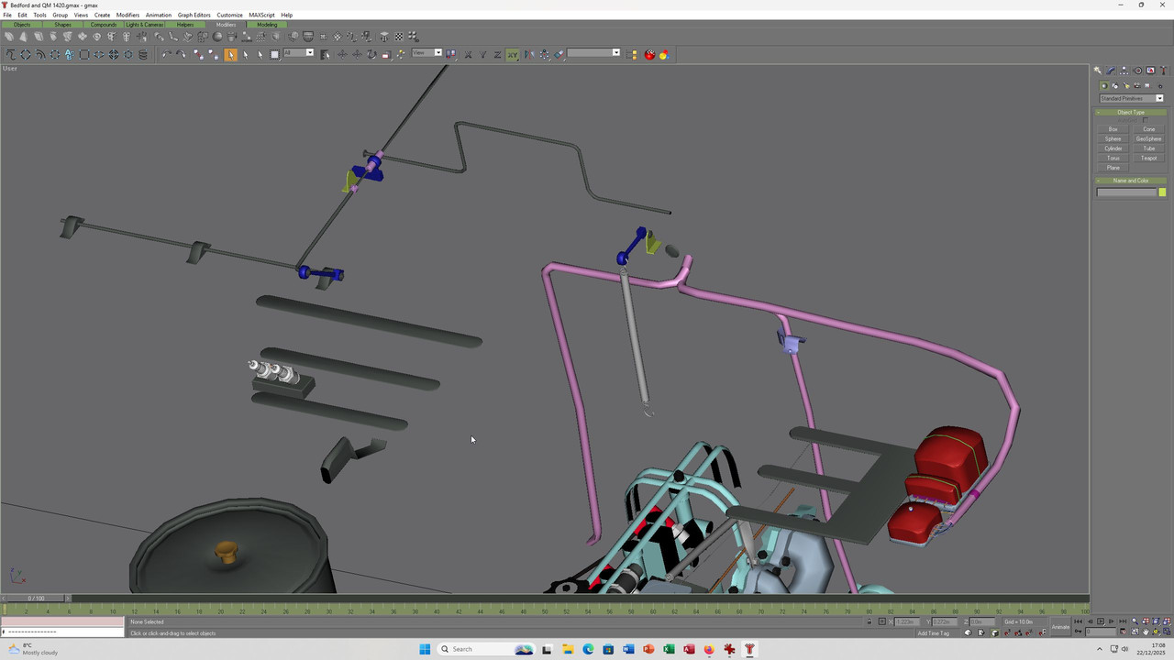Image resolution: width=1174 pixels, height=660 pixels.
Task: Open the Hierarchy panel icon
Action: 1124,71
